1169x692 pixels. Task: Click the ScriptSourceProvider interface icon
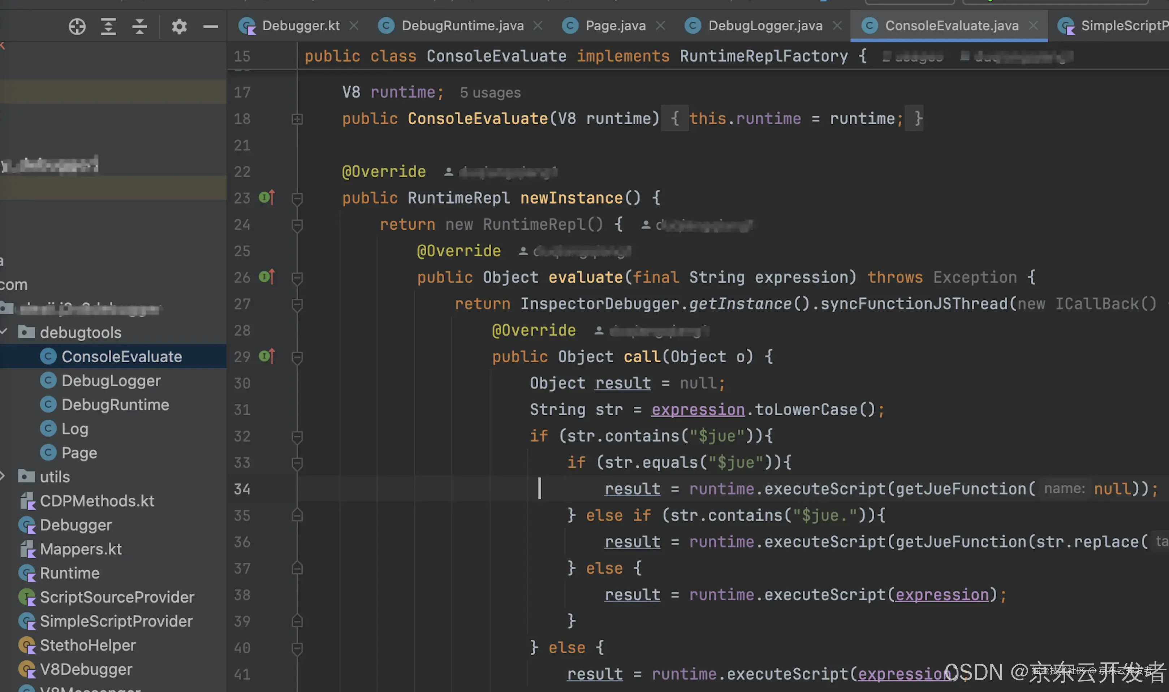(27, 597)
